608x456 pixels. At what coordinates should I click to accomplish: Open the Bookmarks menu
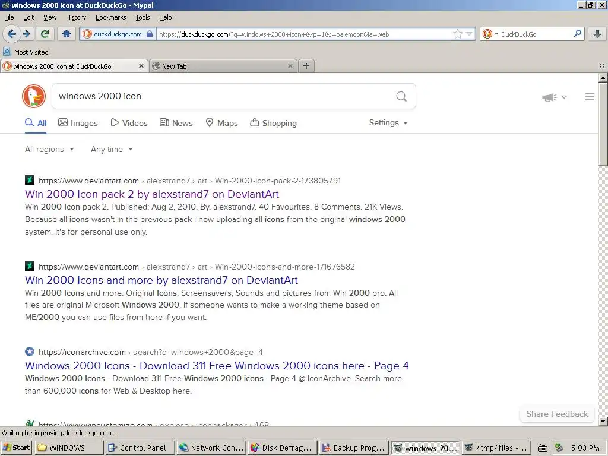tap(111, 17)
